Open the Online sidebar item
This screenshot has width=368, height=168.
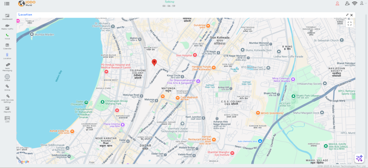coord(7,88)
